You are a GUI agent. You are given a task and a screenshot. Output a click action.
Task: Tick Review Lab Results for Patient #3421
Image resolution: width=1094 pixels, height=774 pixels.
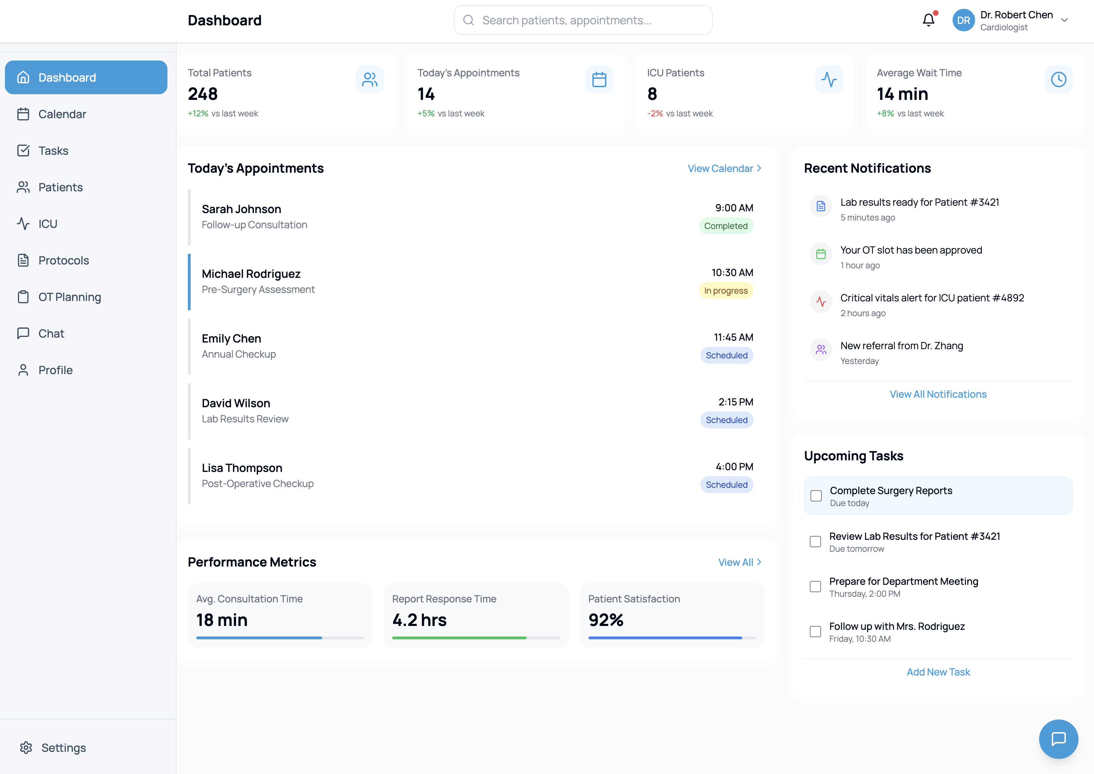point(816,542)
